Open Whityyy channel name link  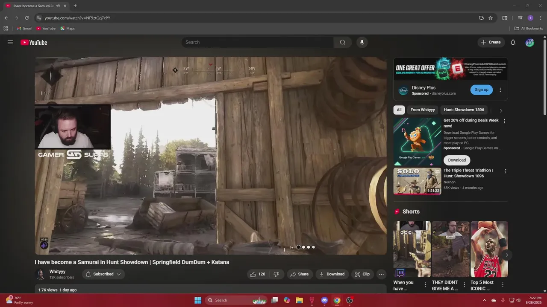coord(57,272)
